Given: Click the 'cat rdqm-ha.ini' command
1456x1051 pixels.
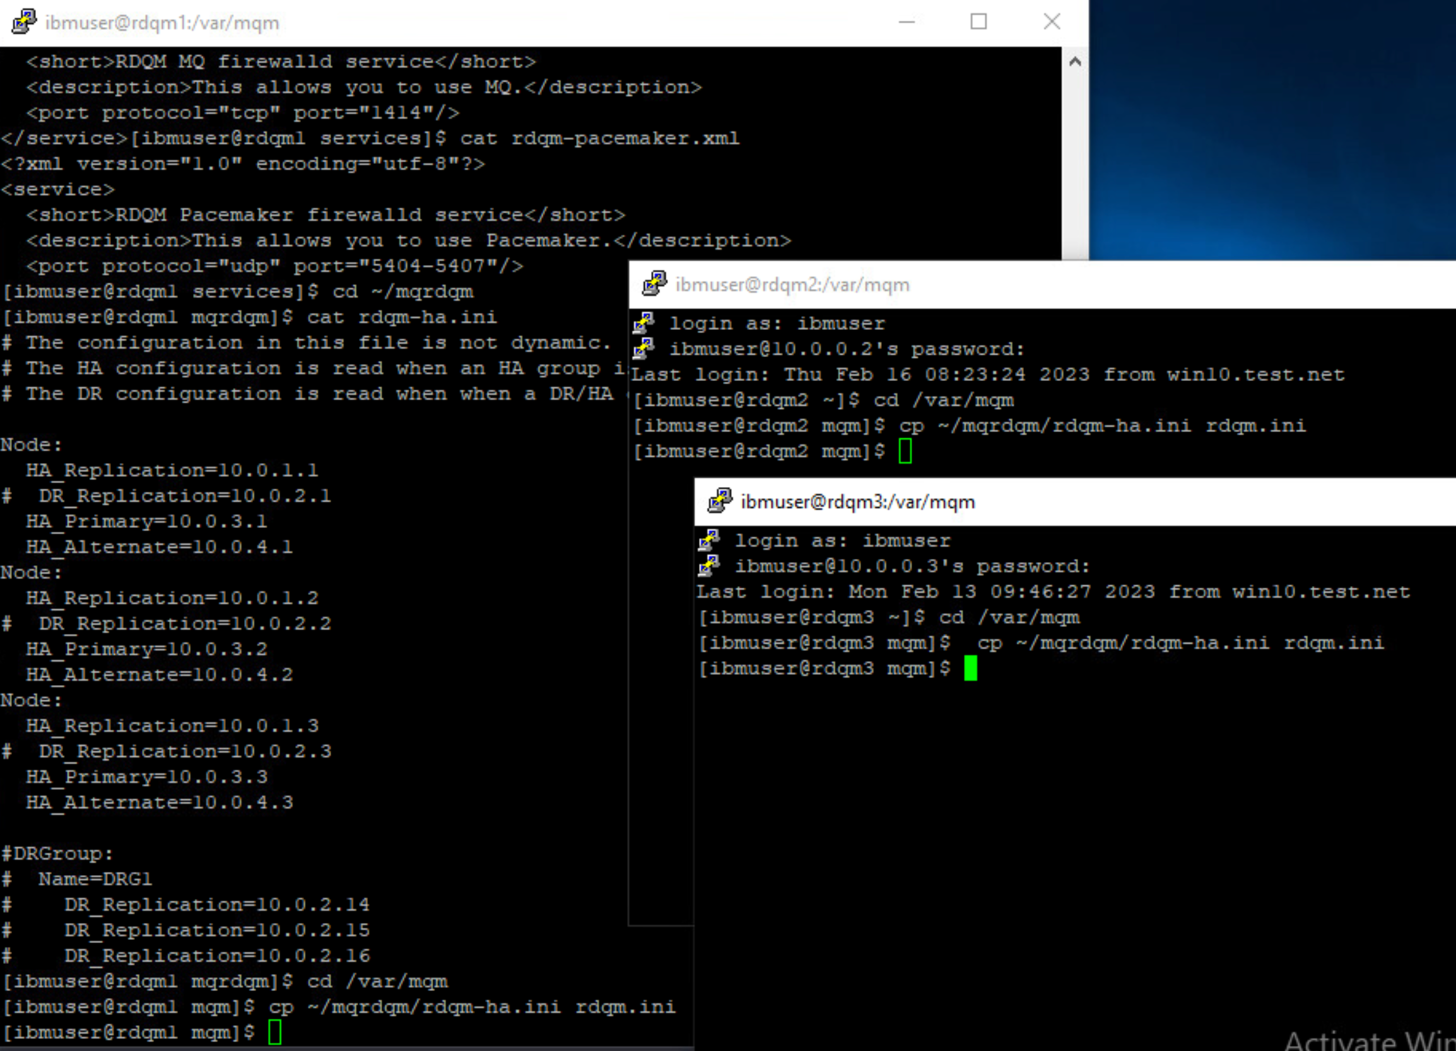Looking at the screenshot, I should 402,317.
